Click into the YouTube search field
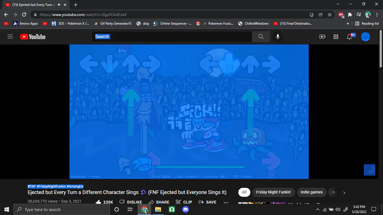The height and width of the screenshot is (215, 383). (172, 37)
